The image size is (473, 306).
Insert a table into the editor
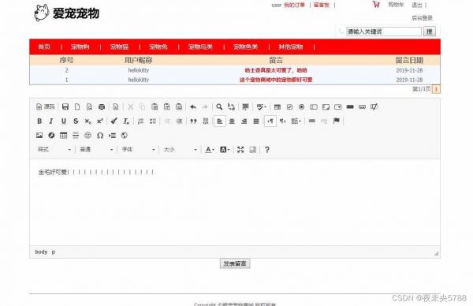(63, 135)
